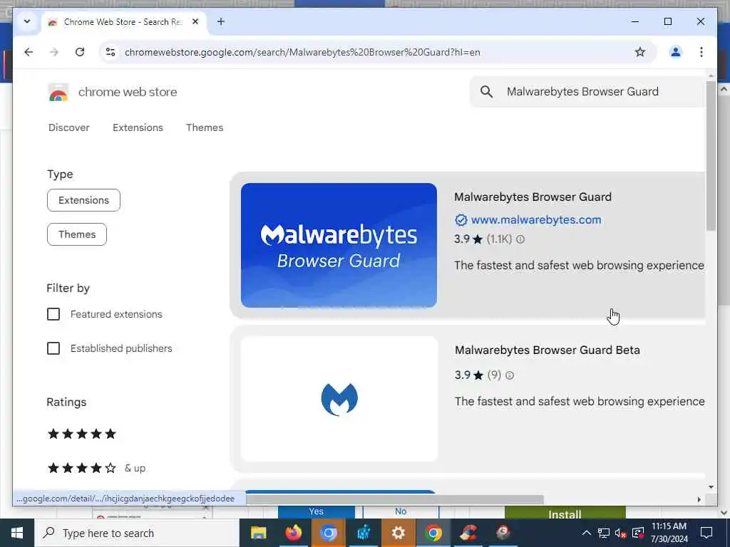Open File Explorer from the taskbar
Viewport: 730px width, 547px height.
point(258,533)
